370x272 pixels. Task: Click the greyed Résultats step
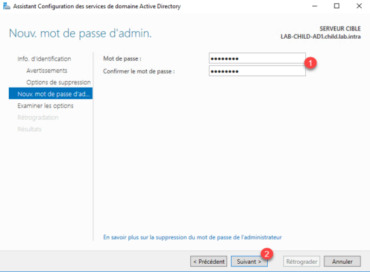[x=29, y=129]
